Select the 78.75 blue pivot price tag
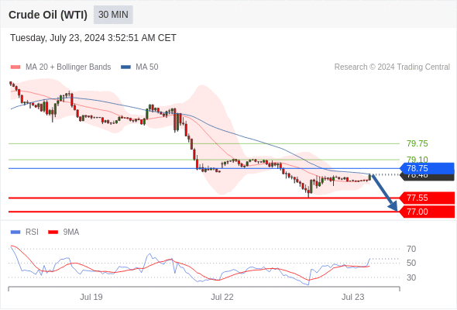Image resolution: width=457 pixels, height=310 pixels. [428, 168]
